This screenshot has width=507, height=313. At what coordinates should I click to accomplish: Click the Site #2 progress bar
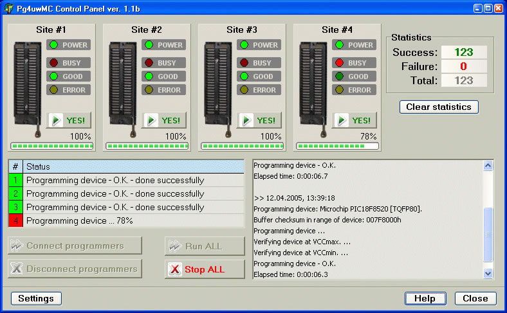147,146
